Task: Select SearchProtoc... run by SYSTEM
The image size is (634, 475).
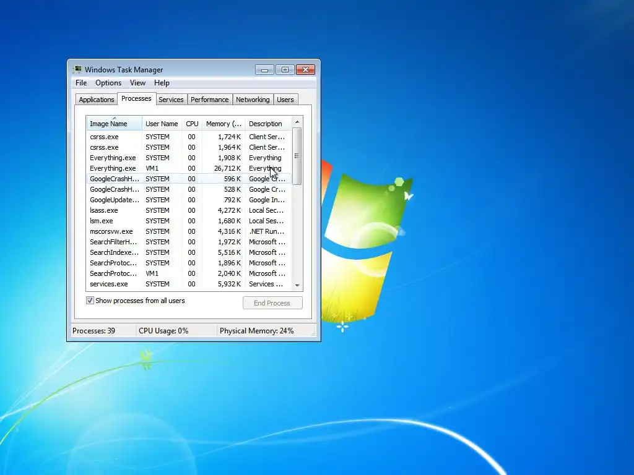Action: [188, 263]
